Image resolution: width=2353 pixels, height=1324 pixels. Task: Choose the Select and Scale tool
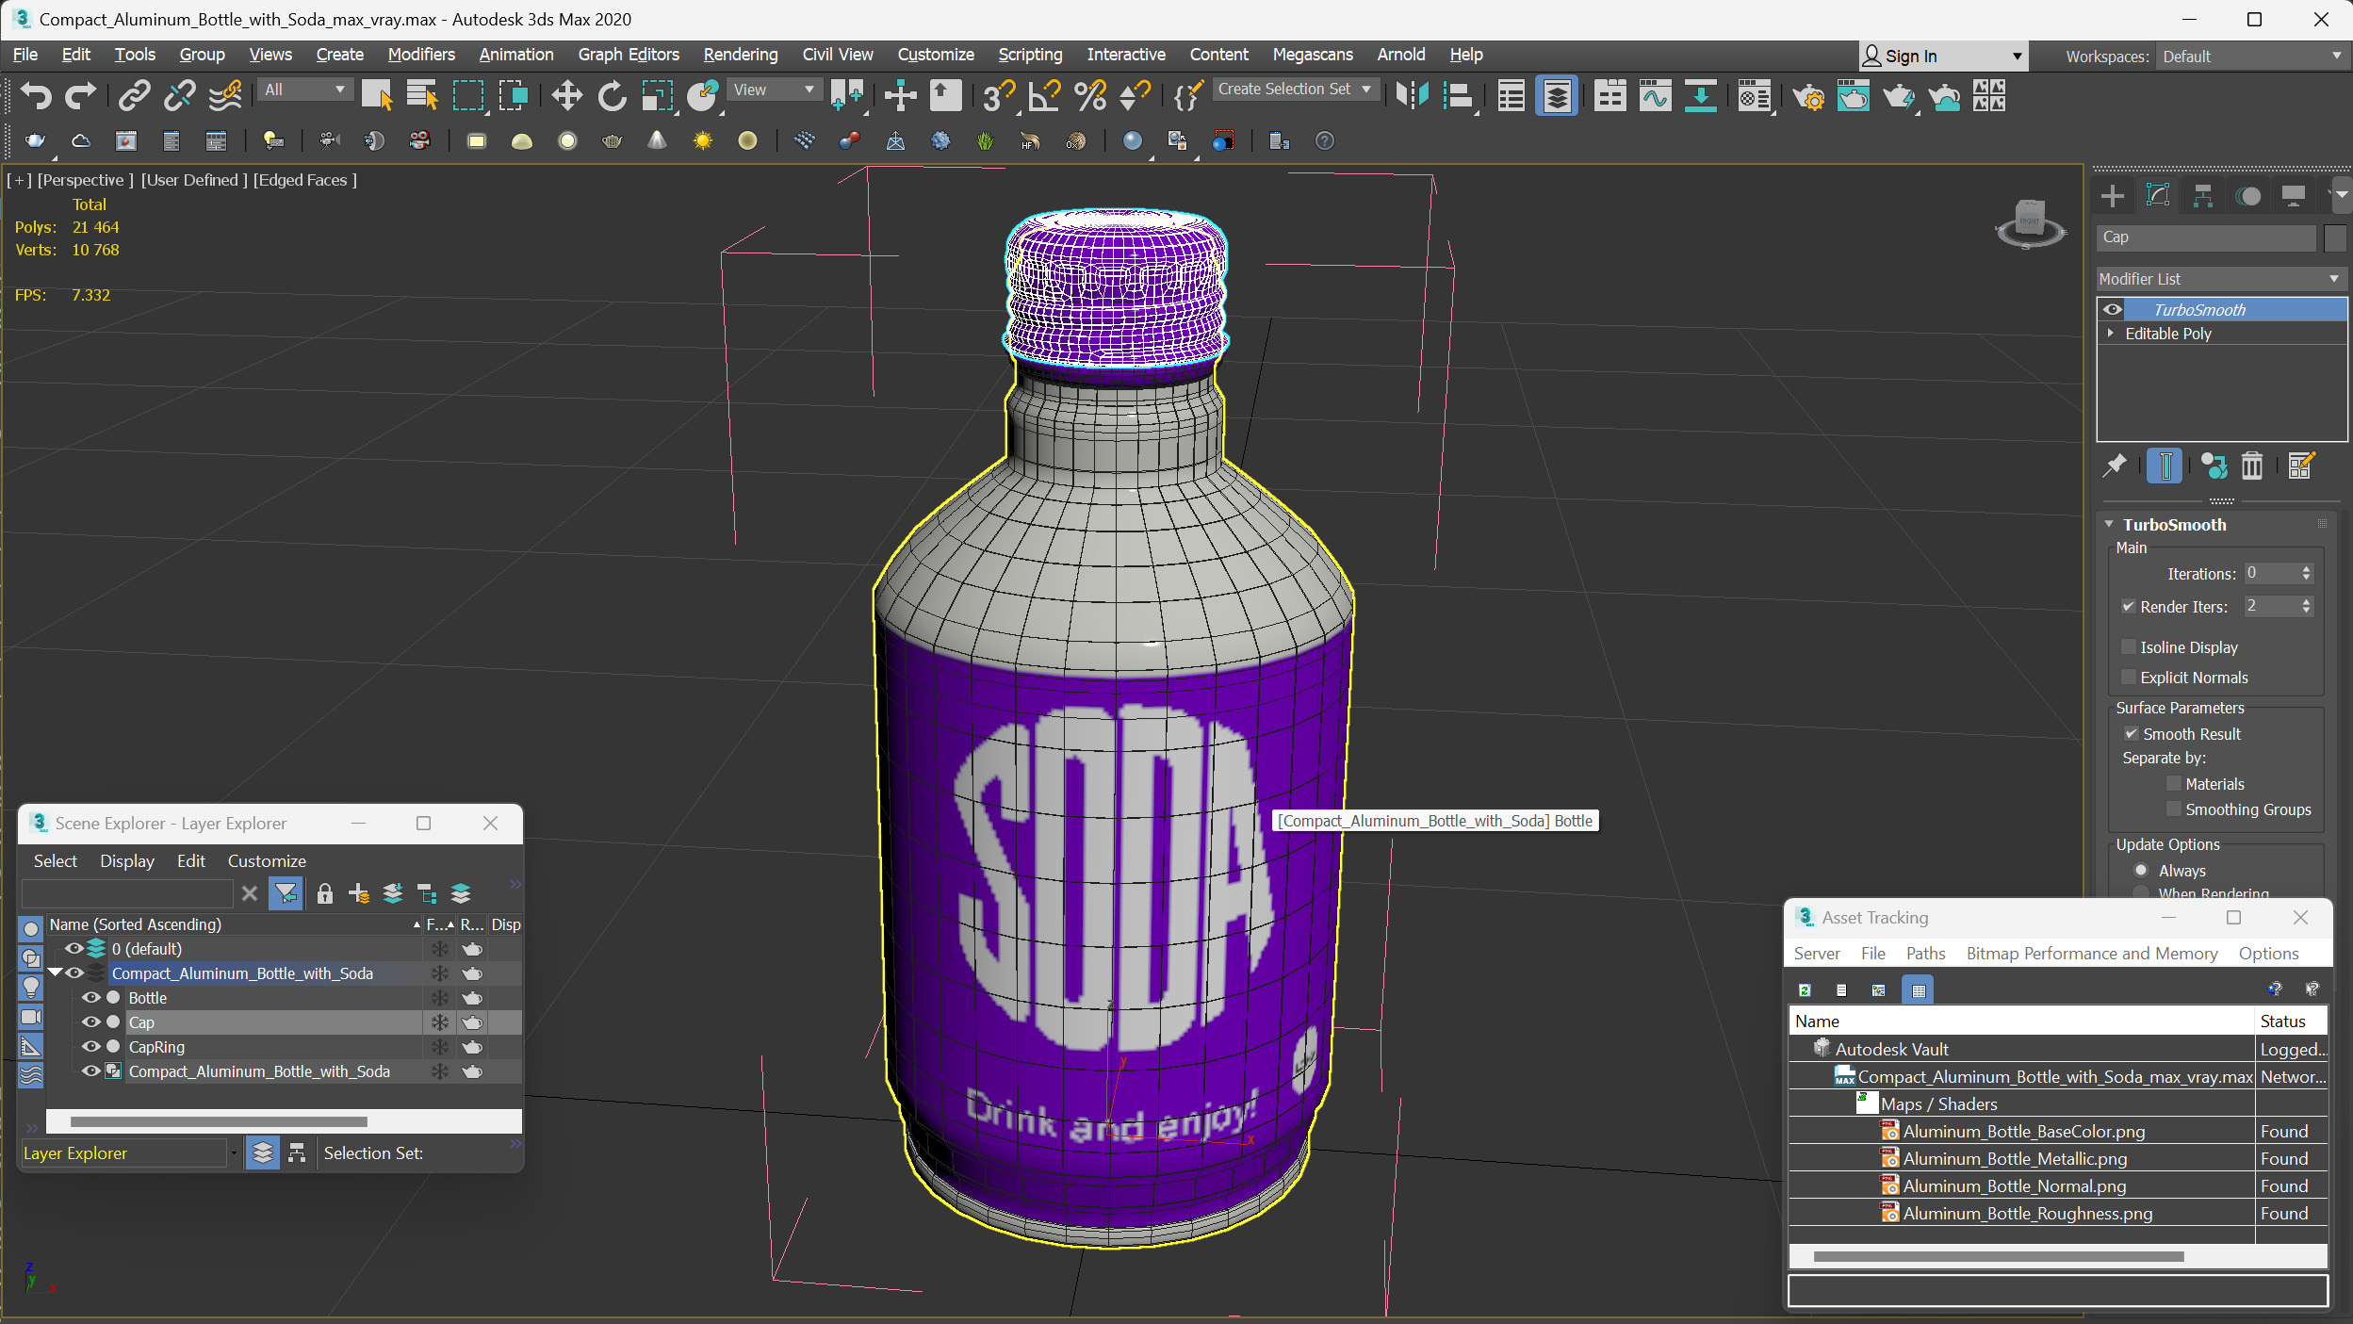point(657,95)
